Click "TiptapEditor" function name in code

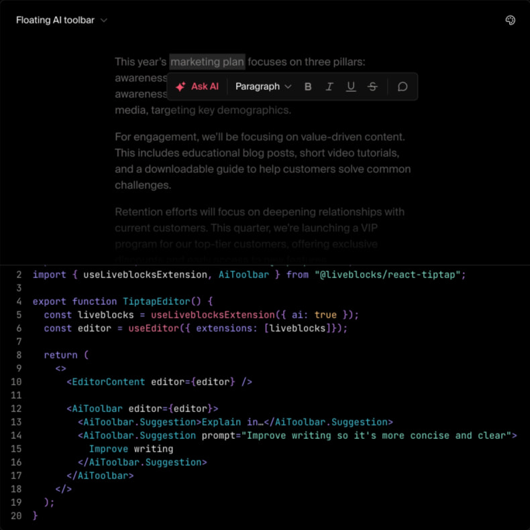coord(156,302)
